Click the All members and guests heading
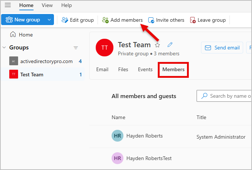Viewport: 252px width, 170px height. (x=144, y=96)
